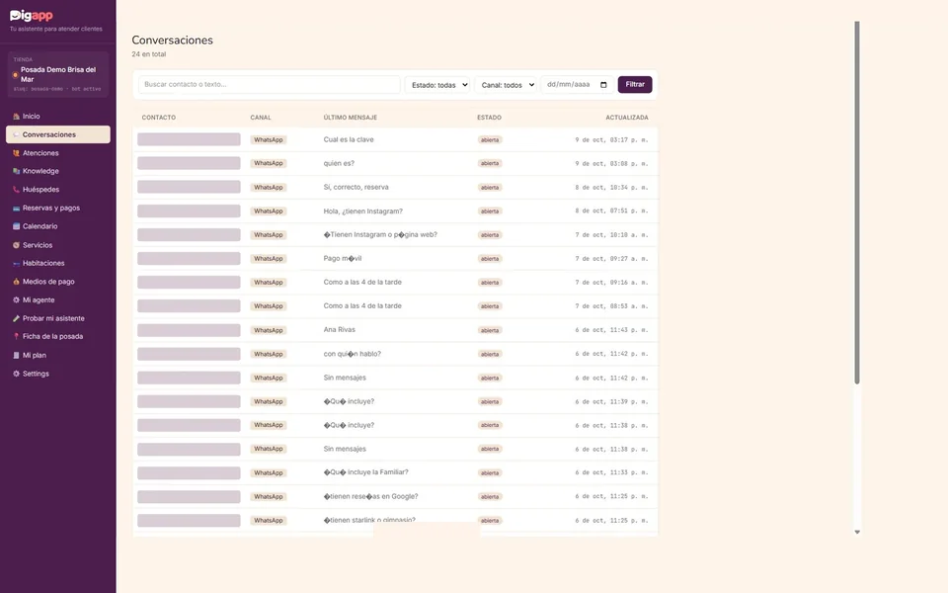Click the Digapp logo
Viewport: 948px width, 593px height.
32,15
